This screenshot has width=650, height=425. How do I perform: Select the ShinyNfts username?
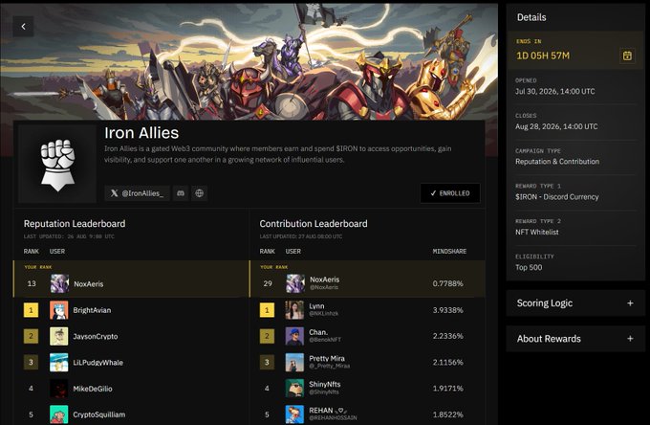pos(325,385)
